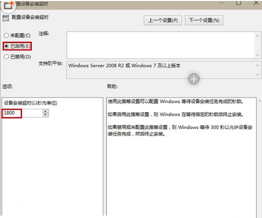Screen dimensions: 262x218
Task: Click the help description text panel
Action: [x=182, y=156]
